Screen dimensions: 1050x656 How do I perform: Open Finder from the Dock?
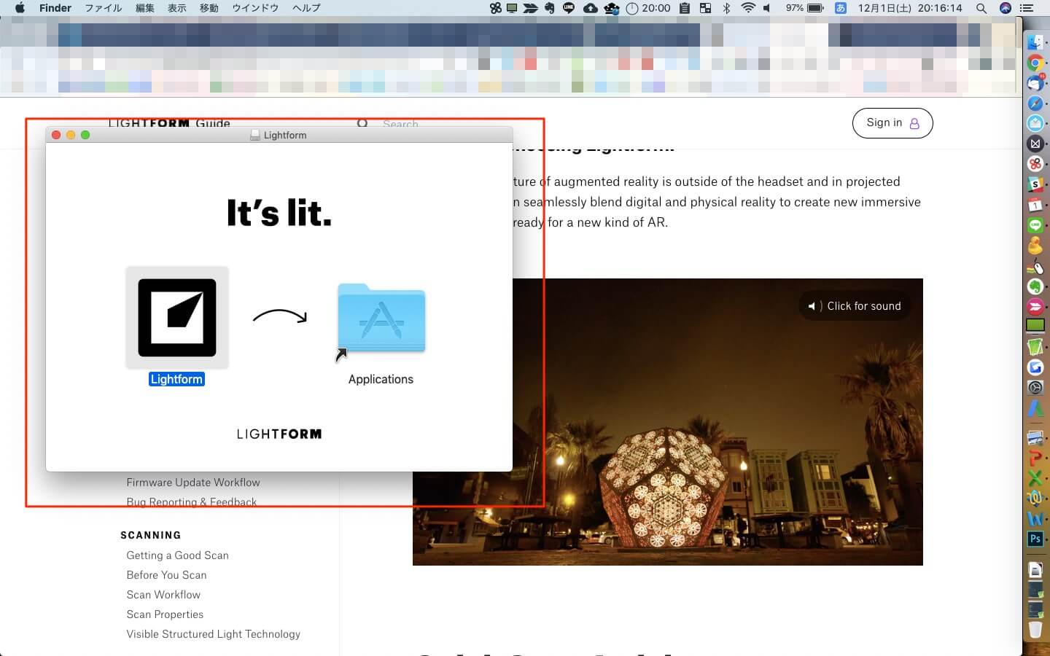point(1035,42)
